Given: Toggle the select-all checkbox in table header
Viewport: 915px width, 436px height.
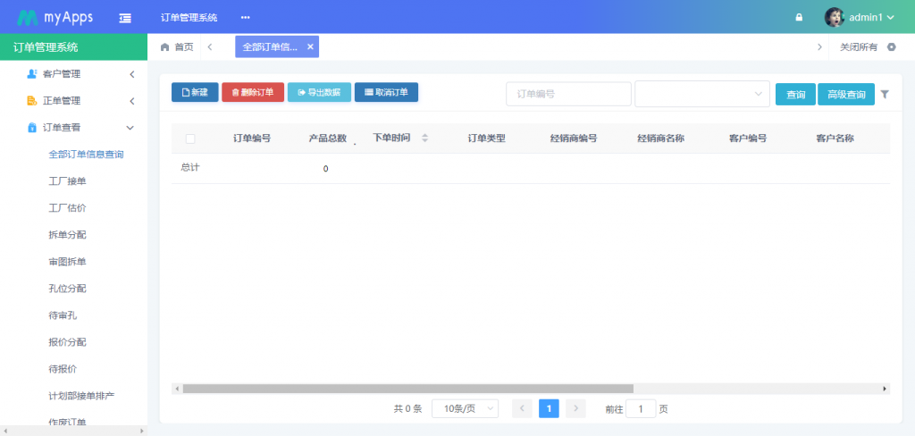Looking at the screenshot, I should (x=190, y=138).
